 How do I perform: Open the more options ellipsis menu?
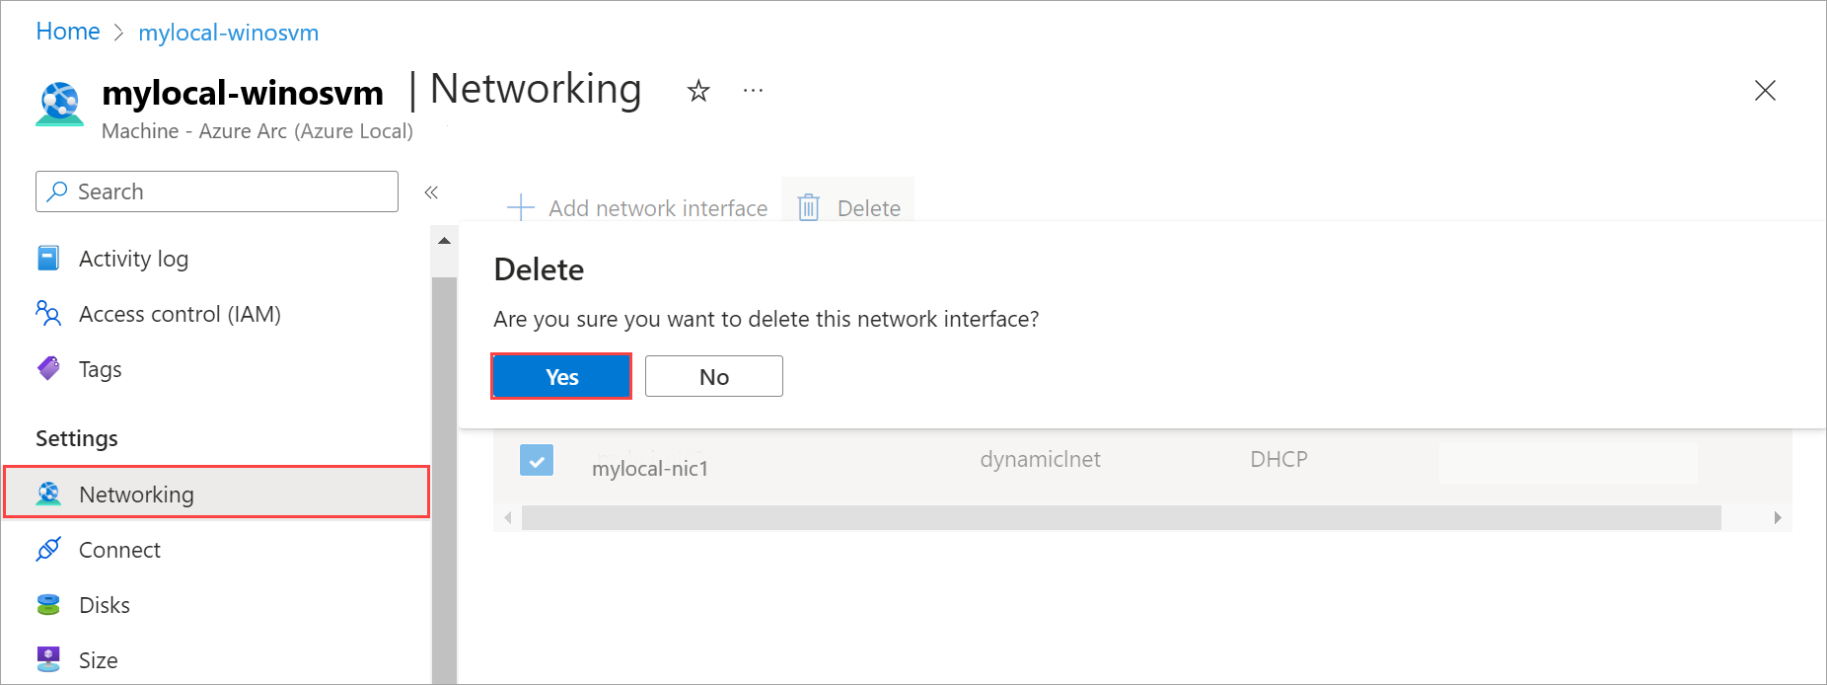tap(753, 91)
